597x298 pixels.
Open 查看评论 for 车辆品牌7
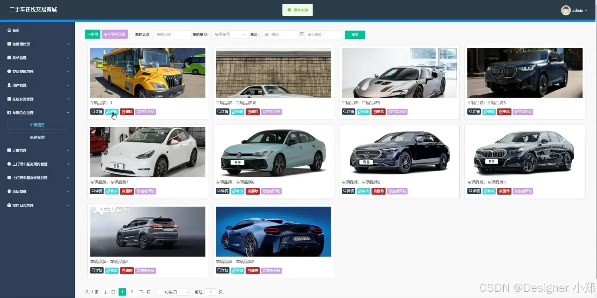click(x=146, y=191)
